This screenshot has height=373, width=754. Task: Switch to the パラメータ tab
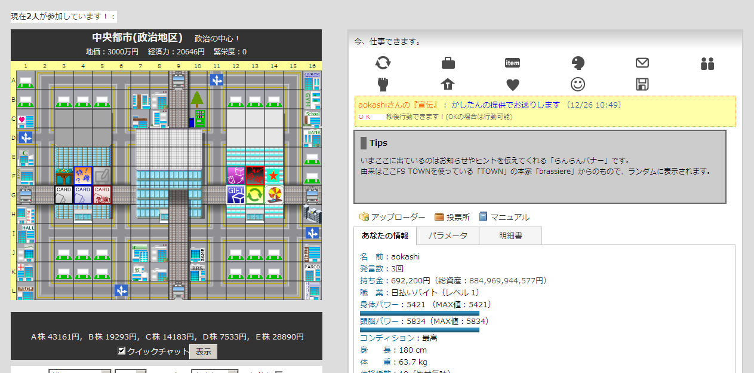(447, 236)
